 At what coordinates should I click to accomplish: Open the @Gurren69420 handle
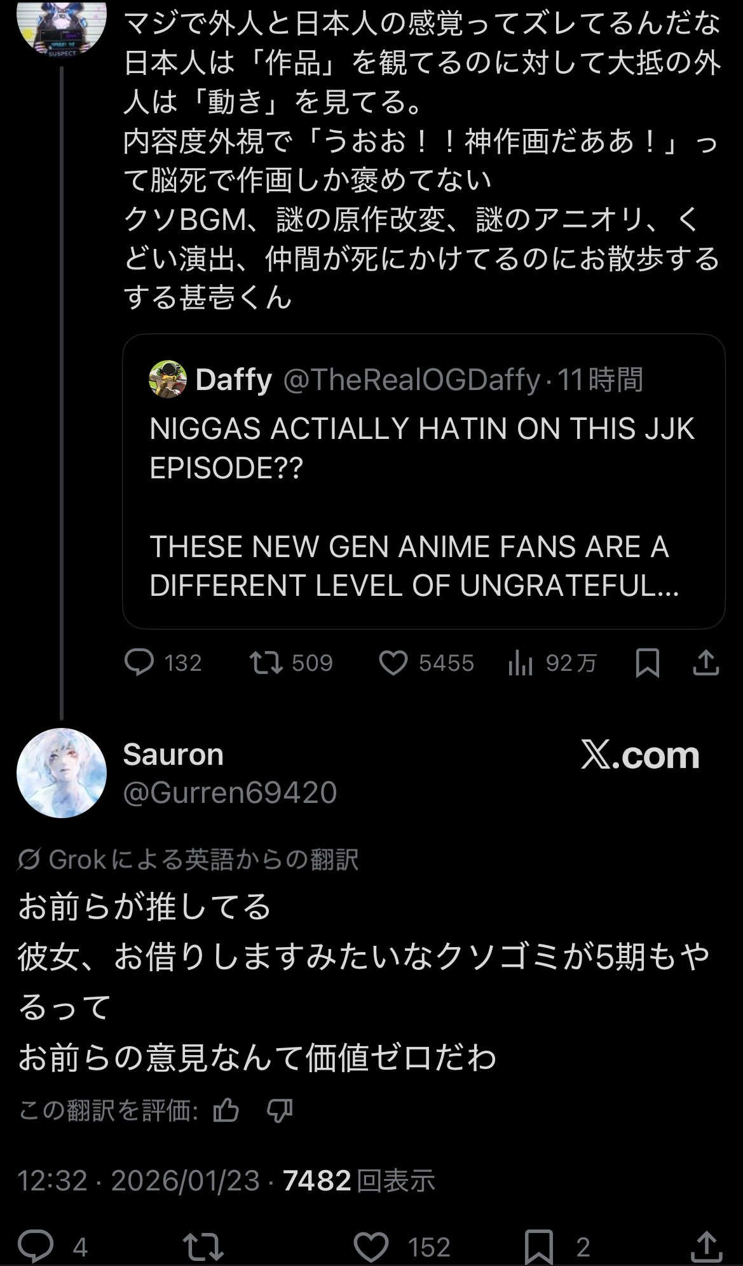(x=229, y=792)
